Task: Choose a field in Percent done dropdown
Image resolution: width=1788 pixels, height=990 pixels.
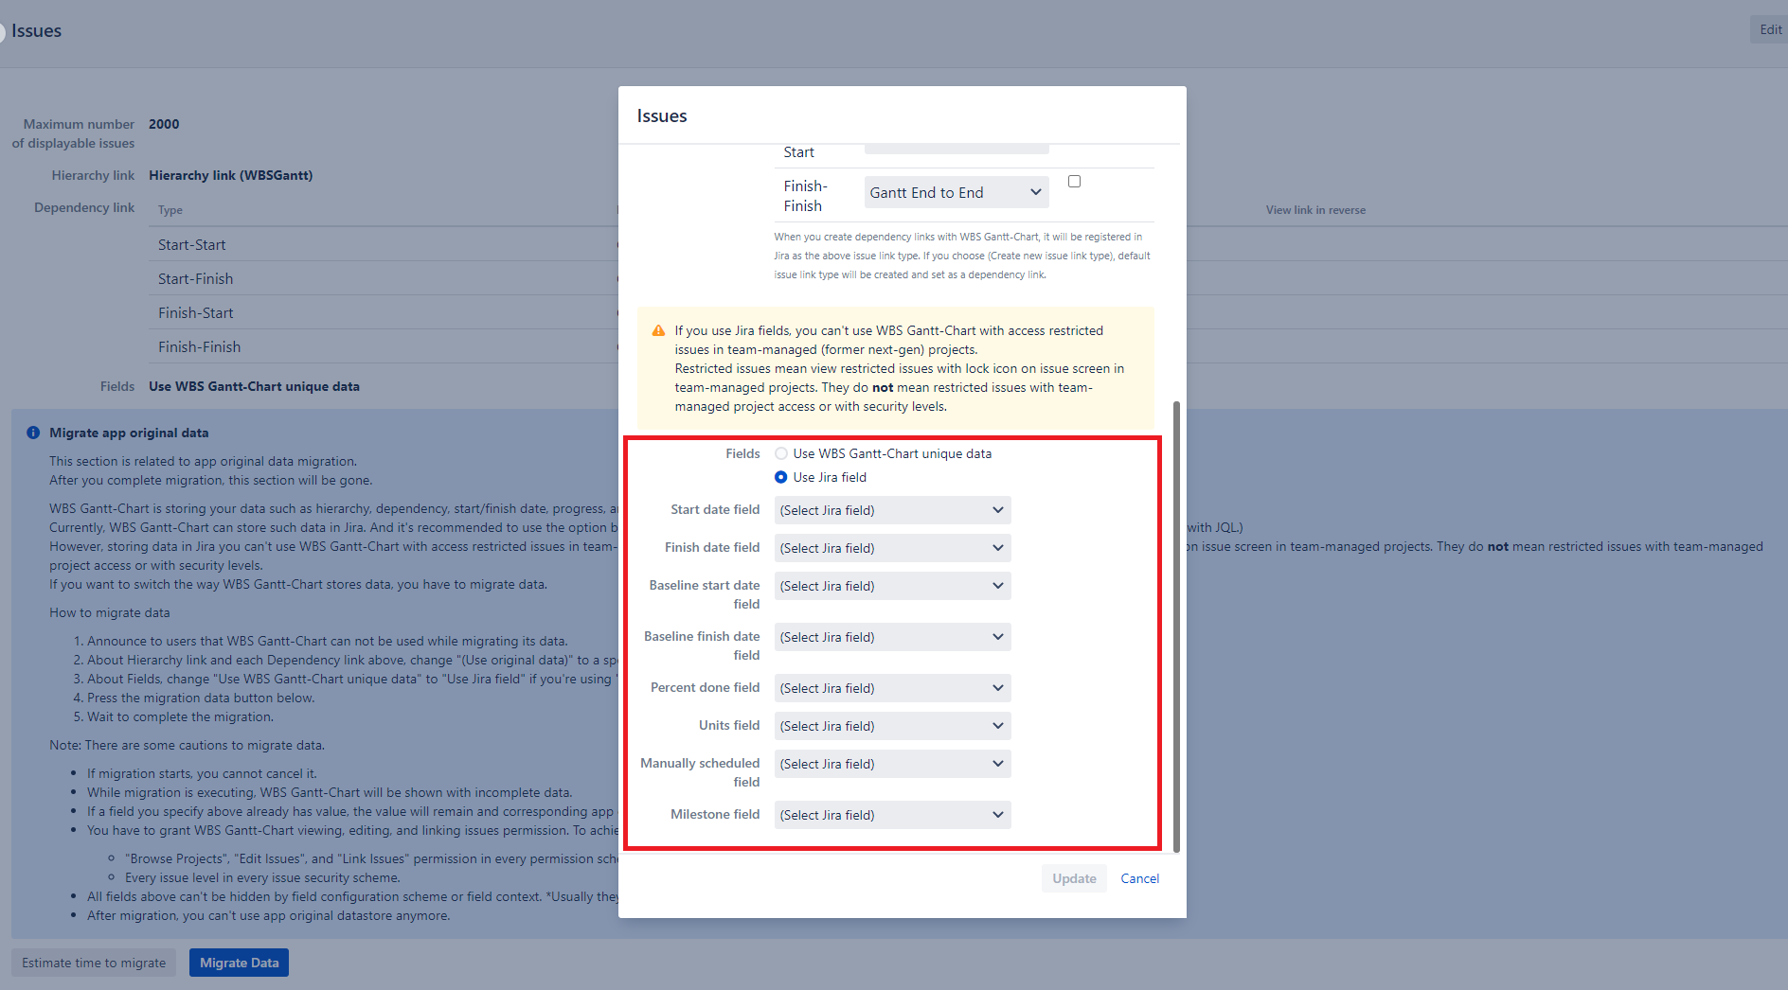Action: tap(892, 689)
